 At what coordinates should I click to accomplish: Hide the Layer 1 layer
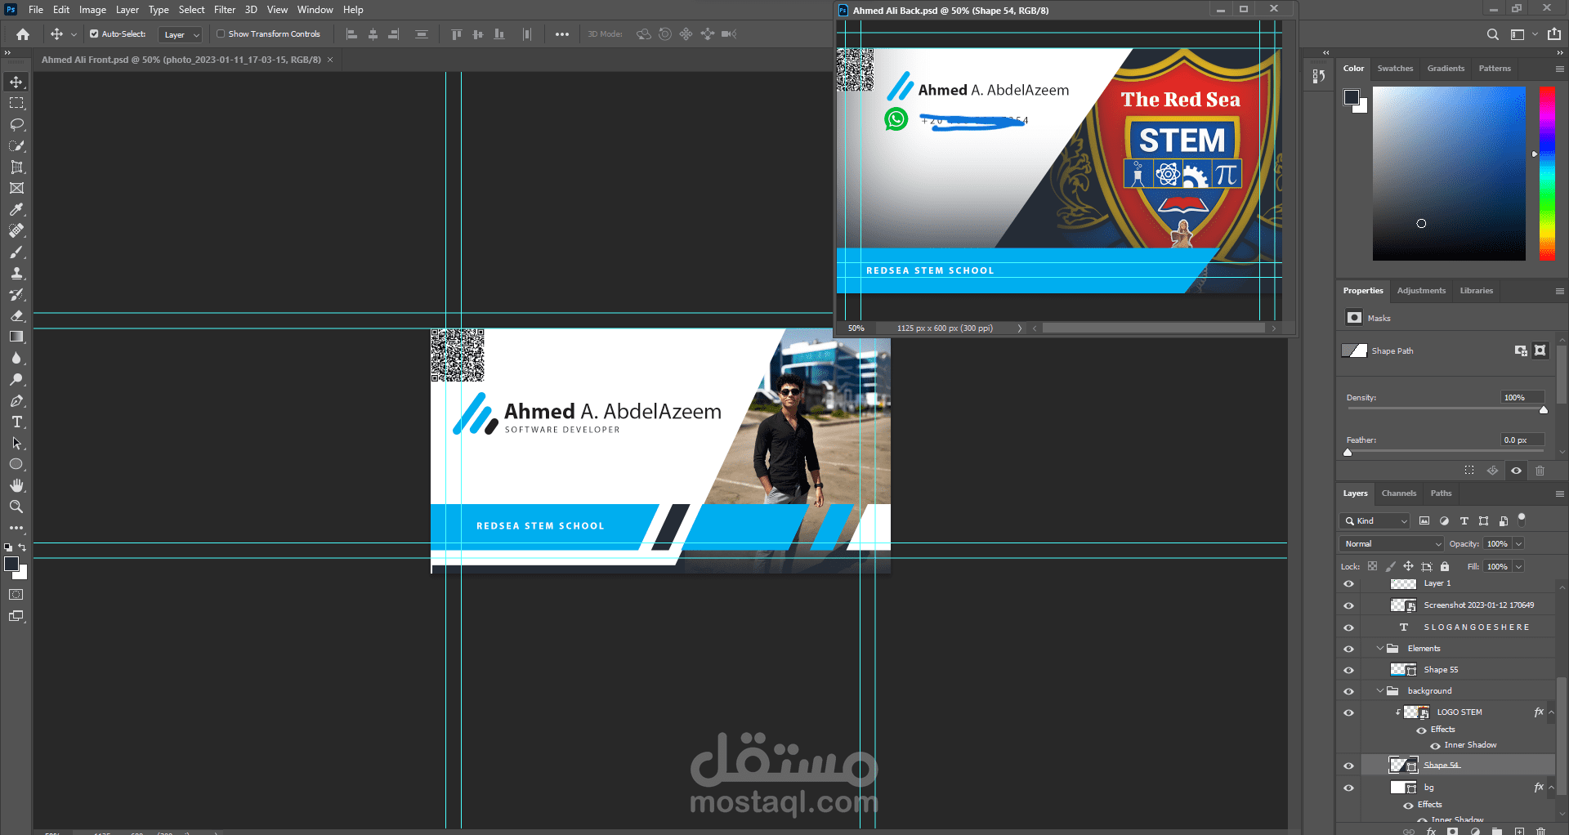[1348, 584]
